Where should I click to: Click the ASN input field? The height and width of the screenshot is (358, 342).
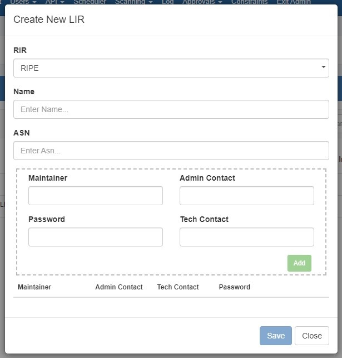tap(171, 151)
